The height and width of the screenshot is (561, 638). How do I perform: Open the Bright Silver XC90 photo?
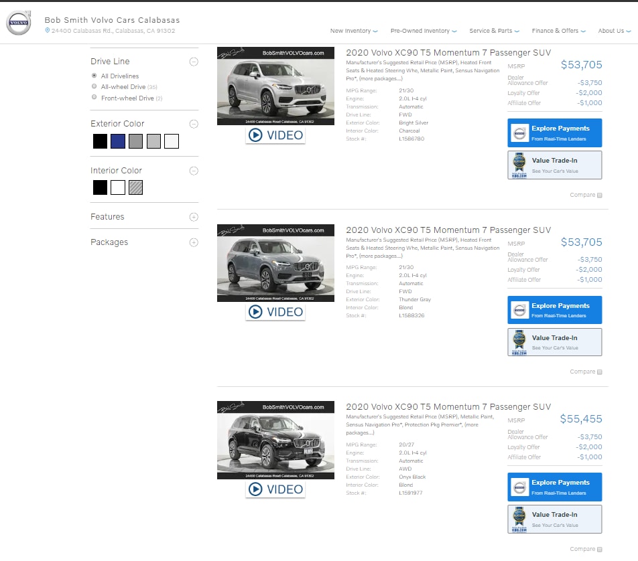[275, 86]
